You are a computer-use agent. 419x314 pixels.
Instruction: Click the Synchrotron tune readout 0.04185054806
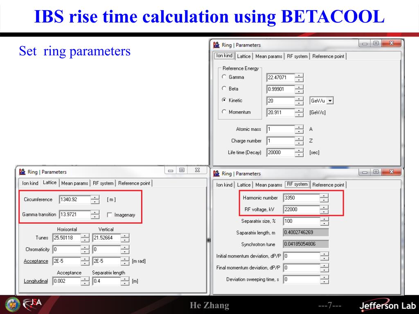pyautogui.click(x=306, y=244)
